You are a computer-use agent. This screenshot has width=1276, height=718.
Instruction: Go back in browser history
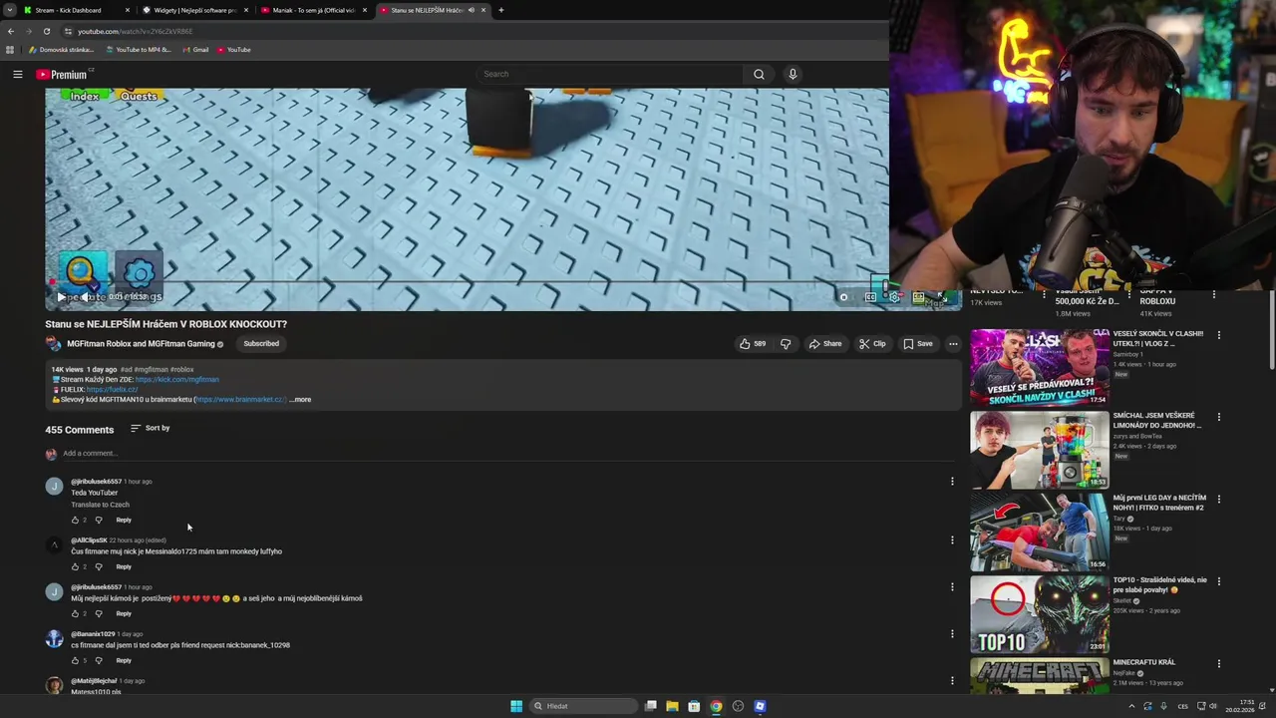tap(10, 31)
